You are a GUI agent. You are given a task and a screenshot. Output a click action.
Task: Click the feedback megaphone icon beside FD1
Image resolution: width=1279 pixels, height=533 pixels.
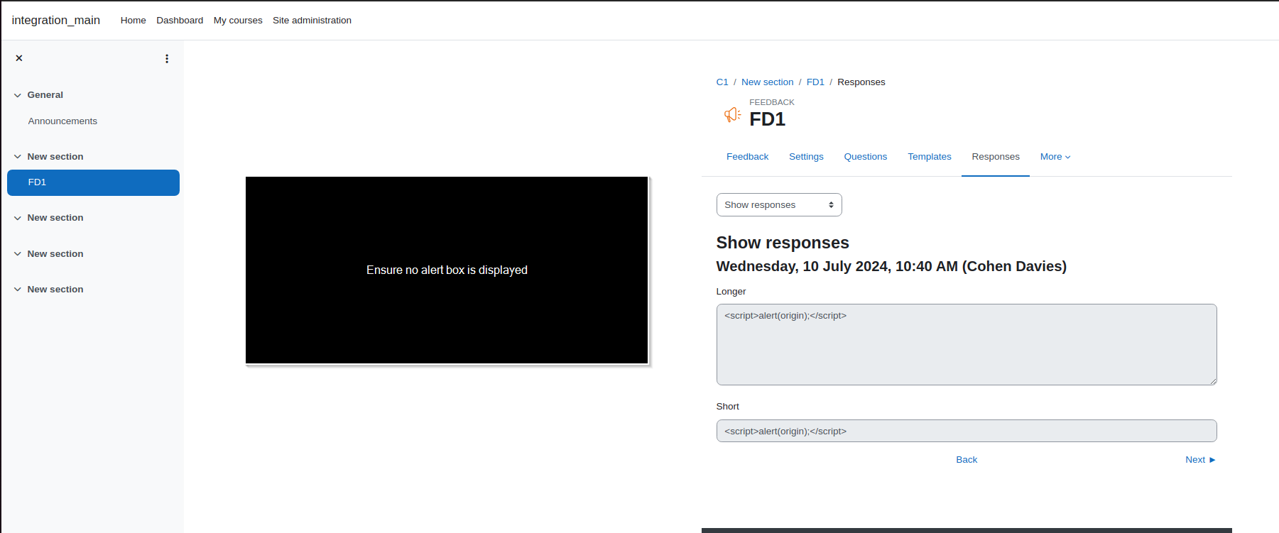pyautogui.click(x=732, y=114)
